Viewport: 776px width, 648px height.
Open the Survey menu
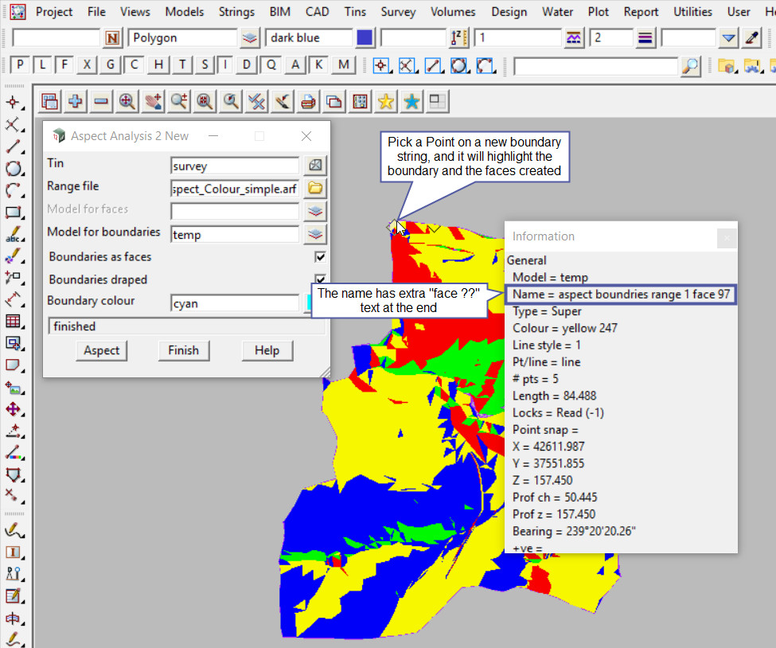(x=398, y=12)
